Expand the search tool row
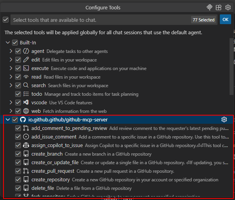Viewport: 235px width, 200px height. 11,86
